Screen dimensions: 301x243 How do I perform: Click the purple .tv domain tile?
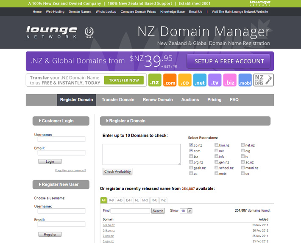pyautogui.click(x=215, y=80)
